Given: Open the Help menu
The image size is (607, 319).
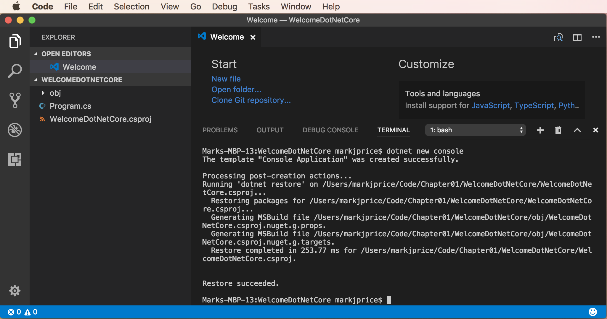Looking at the screenshot, I should 331,6.
